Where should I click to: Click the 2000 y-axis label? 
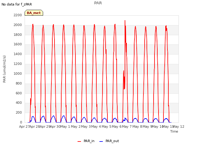[18, 25]
